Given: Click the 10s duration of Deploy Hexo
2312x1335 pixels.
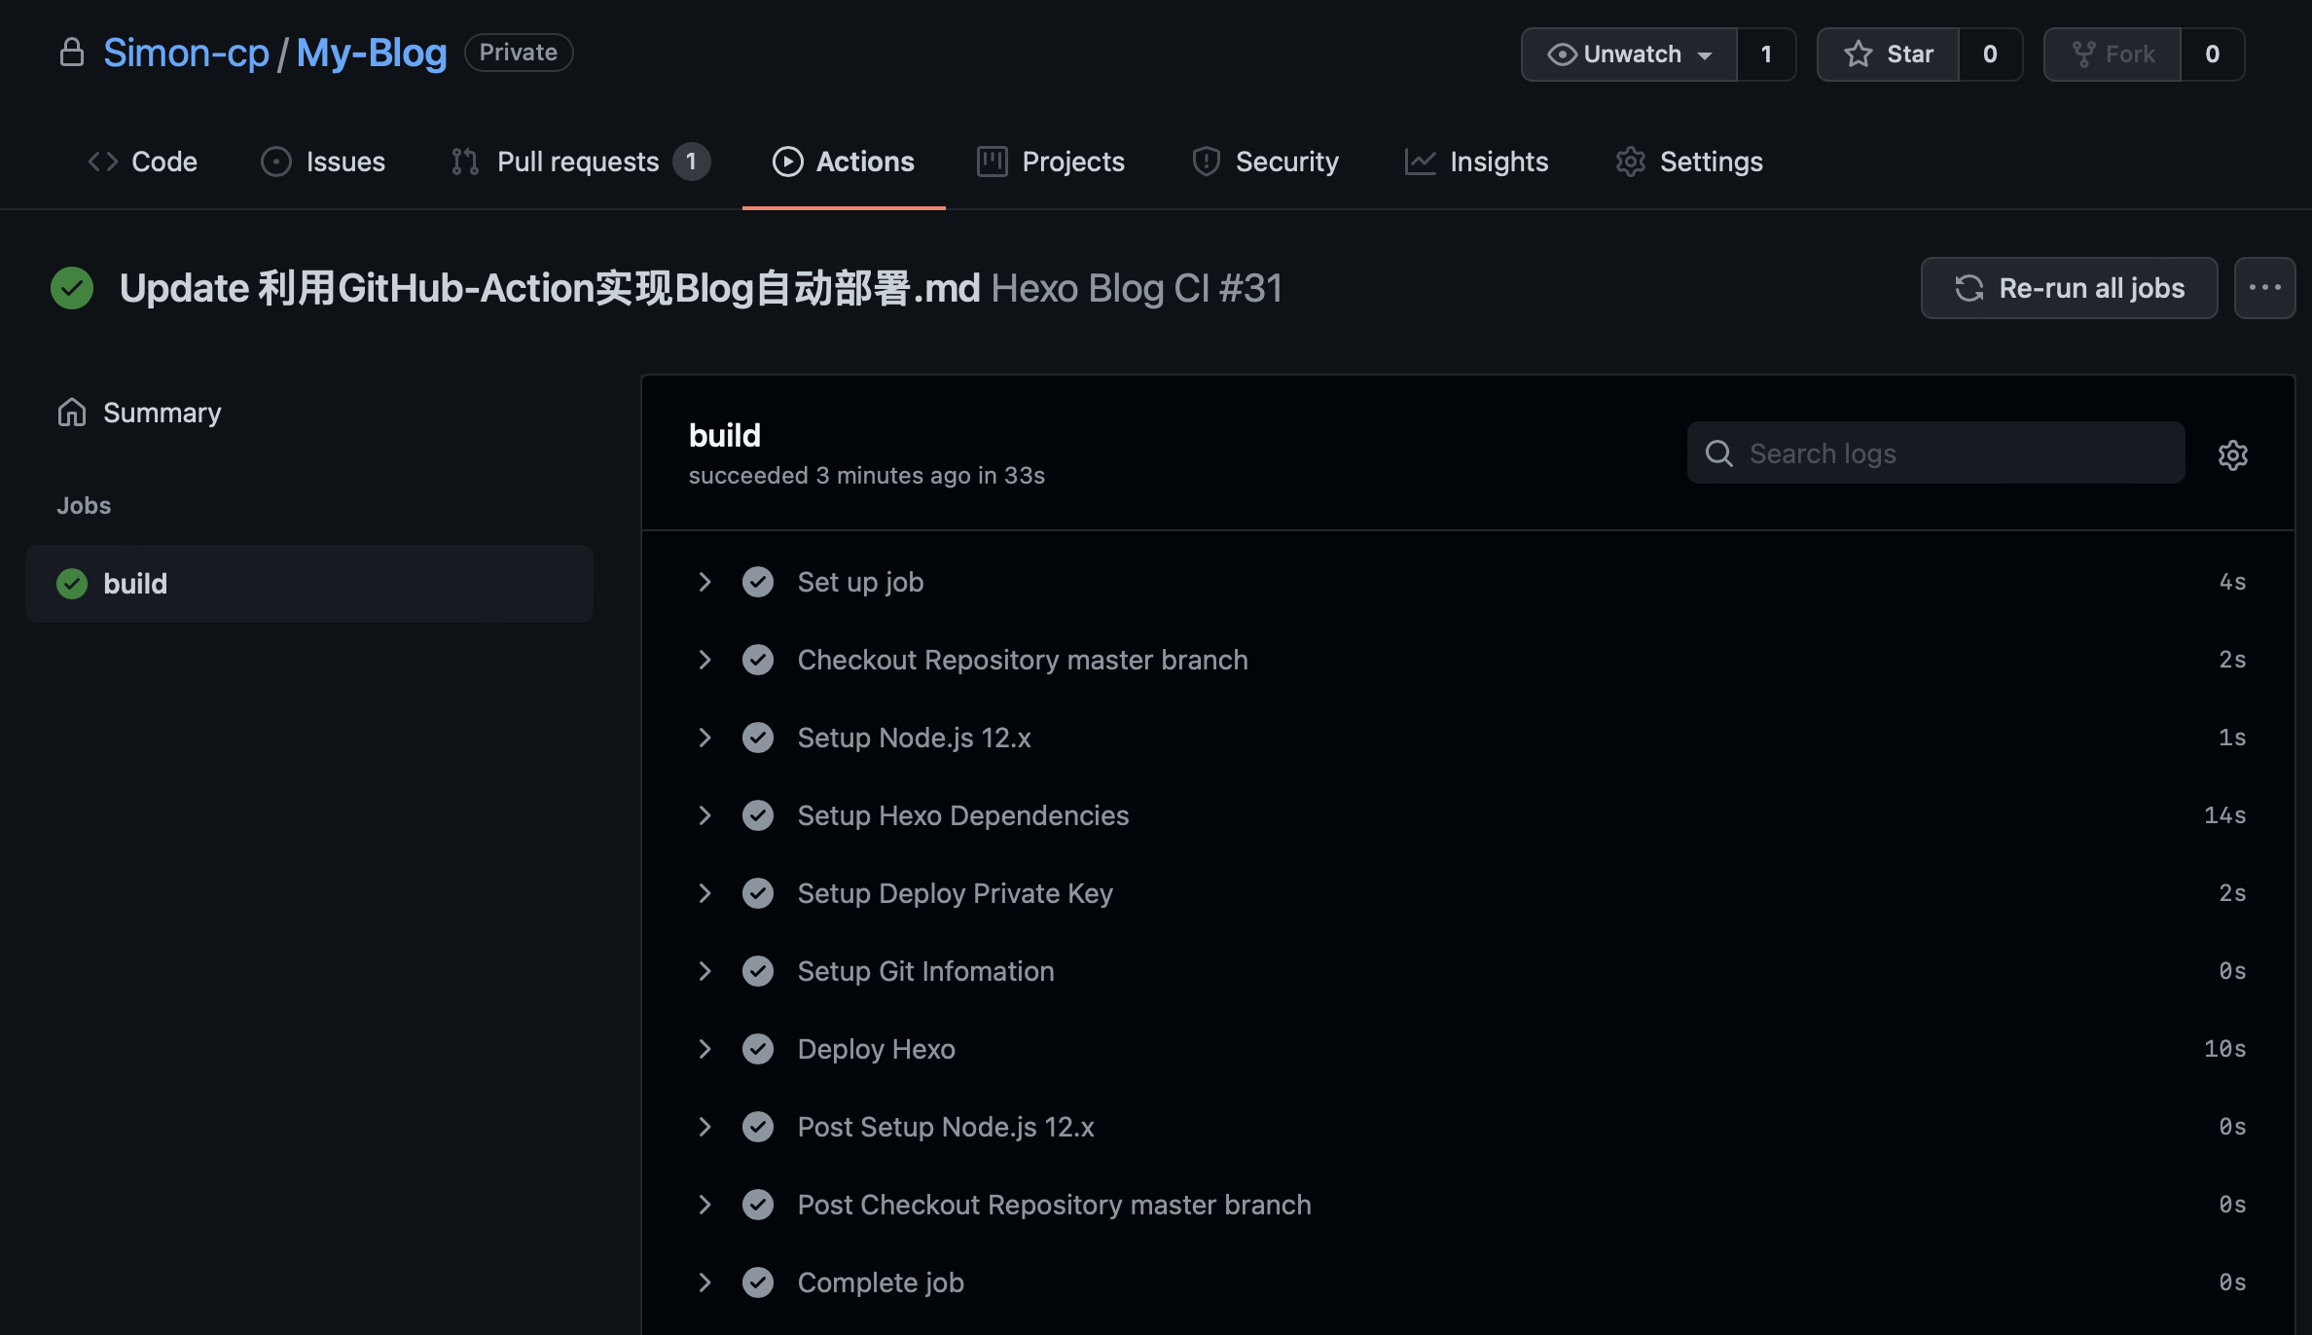Looking at the screenshot, I should point(2224,1049).
